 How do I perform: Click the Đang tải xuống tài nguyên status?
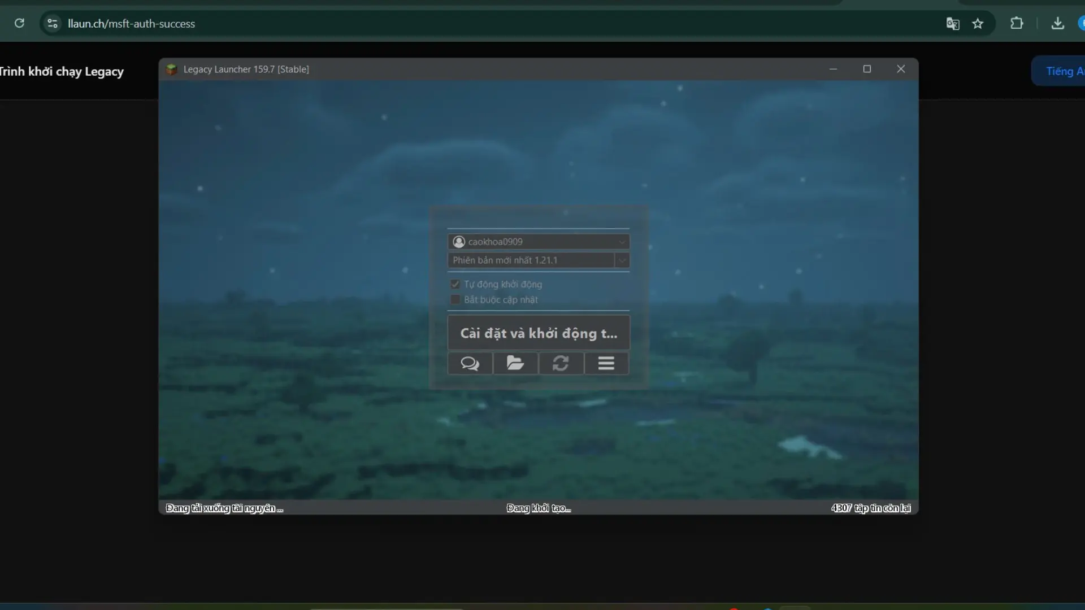point(224,508)
